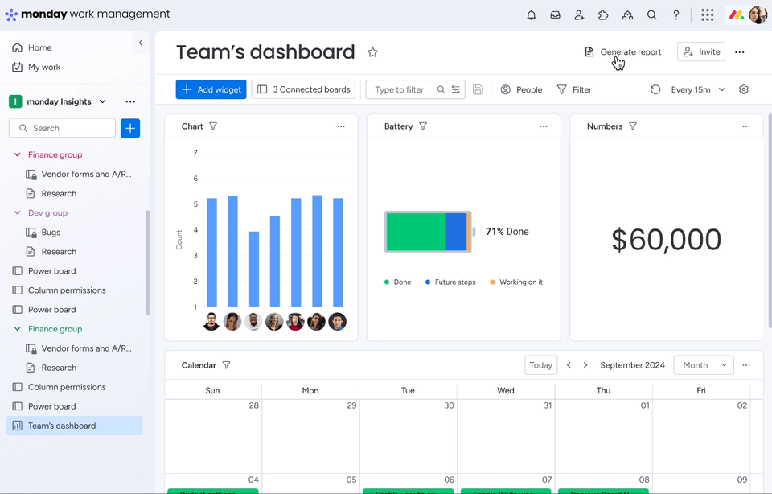The width and height of the screenshot is (772, 494).
Task: Open the inbox tray icon
Action: [555, 14]
